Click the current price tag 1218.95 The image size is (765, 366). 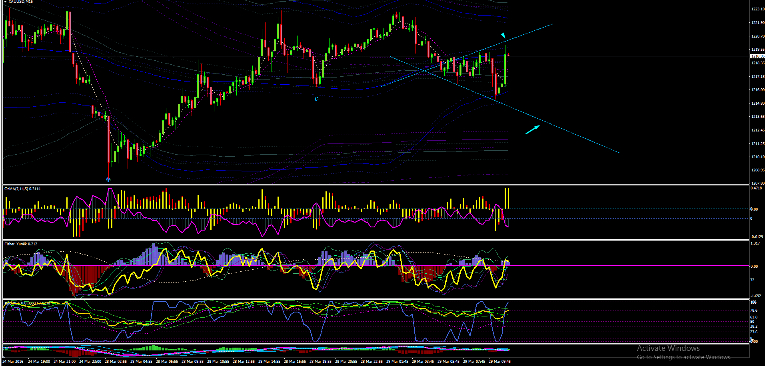coord(757,56)
